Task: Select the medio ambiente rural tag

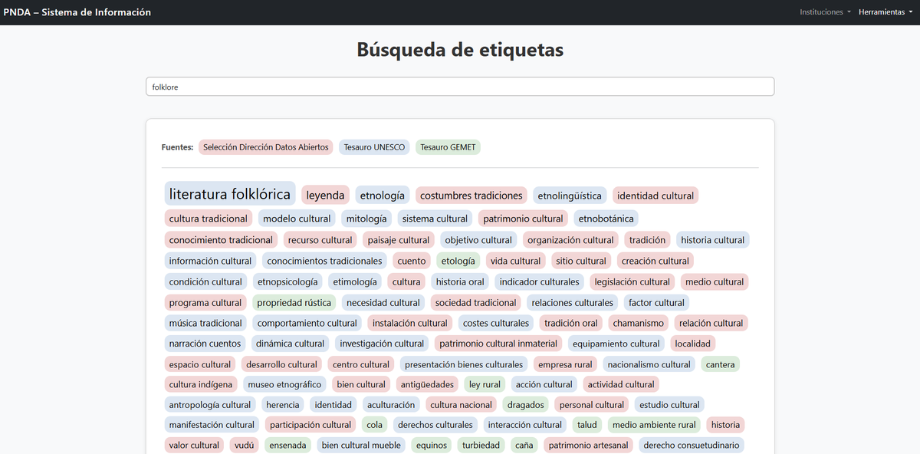Action: [x=654, y=425]
